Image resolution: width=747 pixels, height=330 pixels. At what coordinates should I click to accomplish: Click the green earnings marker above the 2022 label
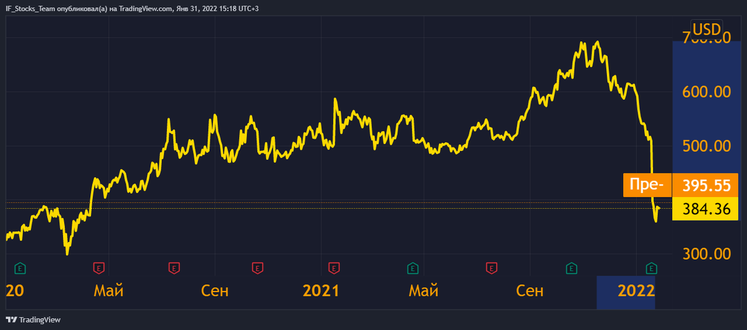(x=652, y=268)
